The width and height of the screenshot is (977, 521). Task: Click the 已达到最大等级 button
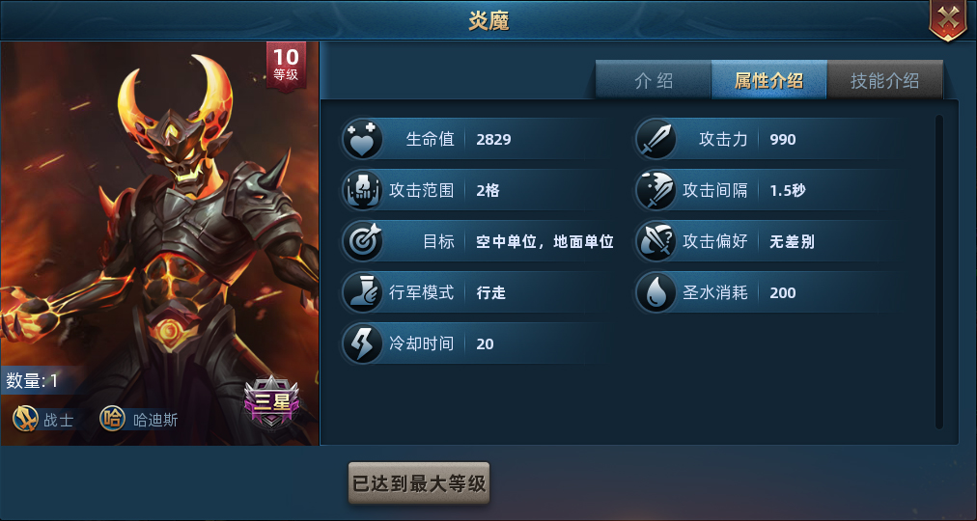point(419,483)
